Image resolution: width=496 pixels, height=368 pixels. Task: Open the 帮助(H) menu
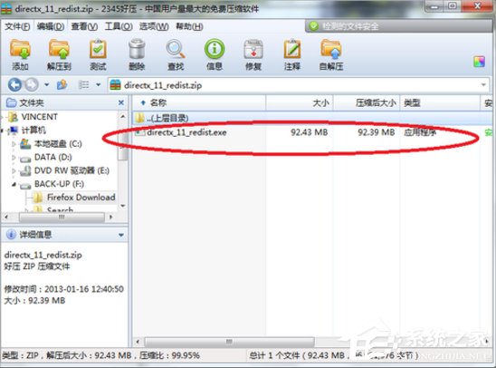click(189, 26)
